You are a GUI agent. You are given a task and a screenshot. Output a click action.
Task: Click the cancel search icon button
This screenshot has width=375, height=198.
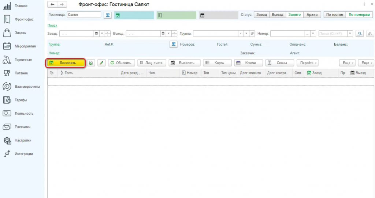pos(370,34)
